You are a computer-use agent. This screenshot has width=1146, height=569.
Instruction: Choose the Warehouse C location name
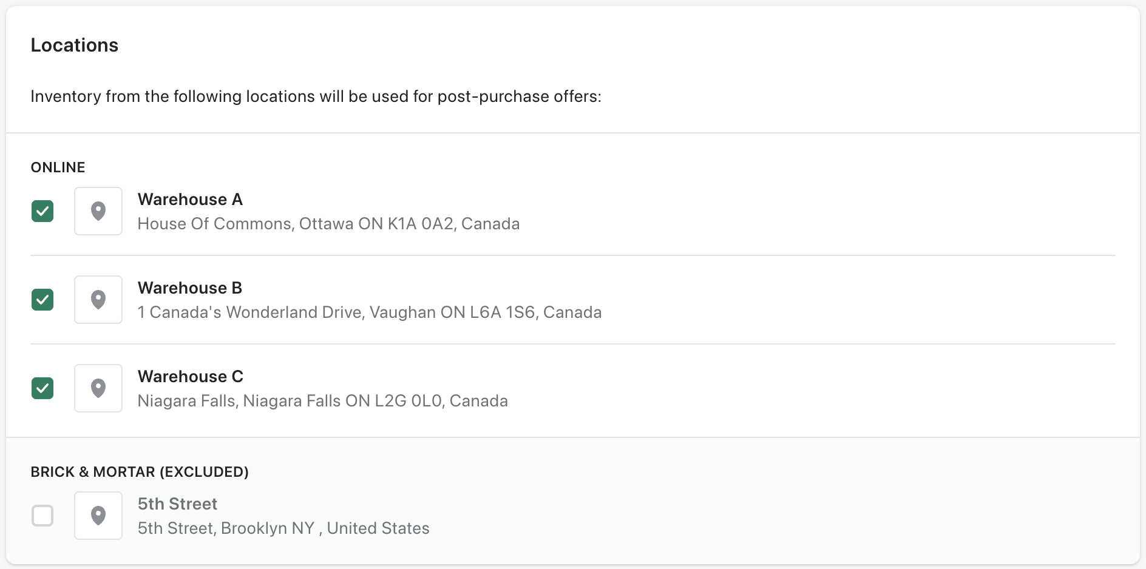pyautogui.click(x=191, y=377)
